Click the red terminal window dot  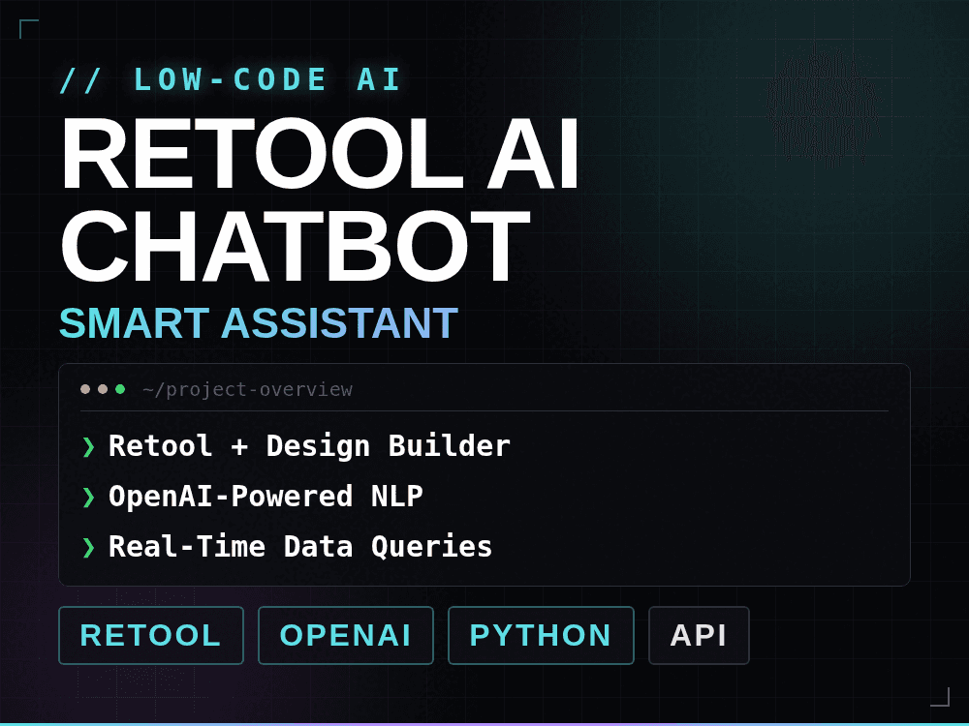pos(84,389)
